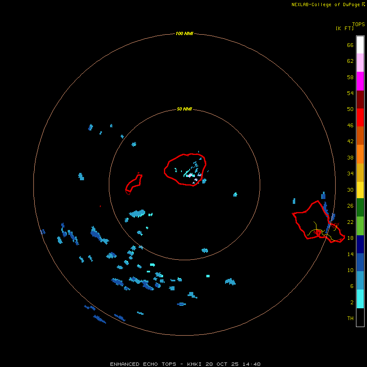367x367 pixels.
Task: Select the gold legend color segment
Action: pos(360,172)
